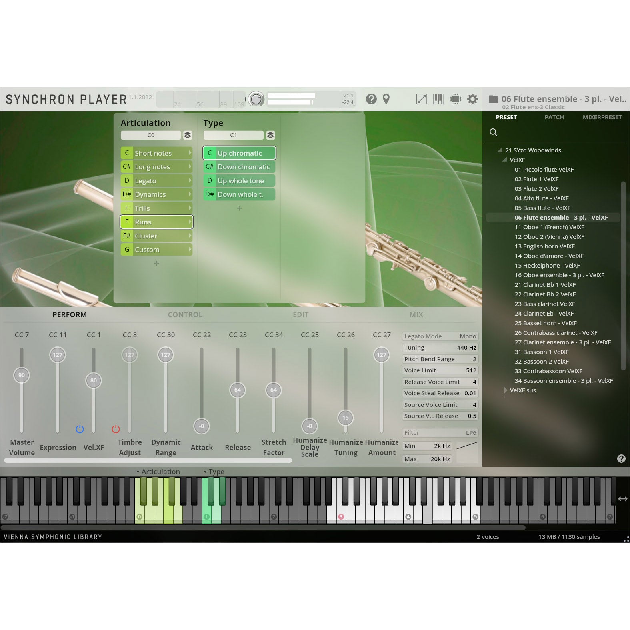Image resolution: width=630 pixels, height=630 pixels.
Task: Open the settings gear icon
Action: click(x=472, y=99)
